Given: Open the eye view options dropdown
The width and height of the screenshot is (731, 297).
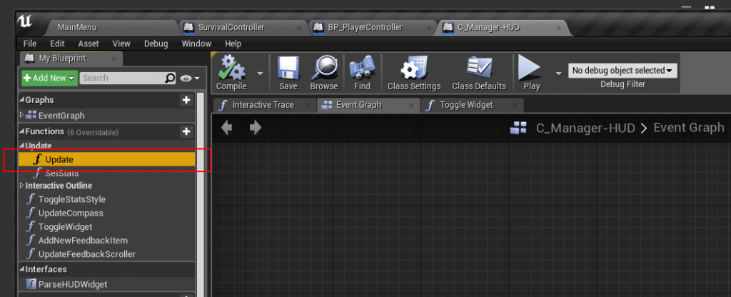Looking at the screenshot, I should (x=190, y=78).
